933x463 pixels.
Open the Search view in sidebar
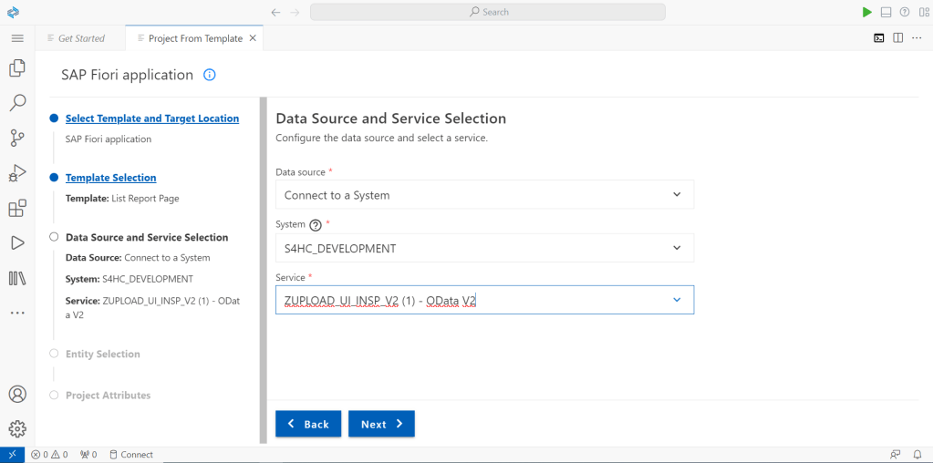(16, 103)
